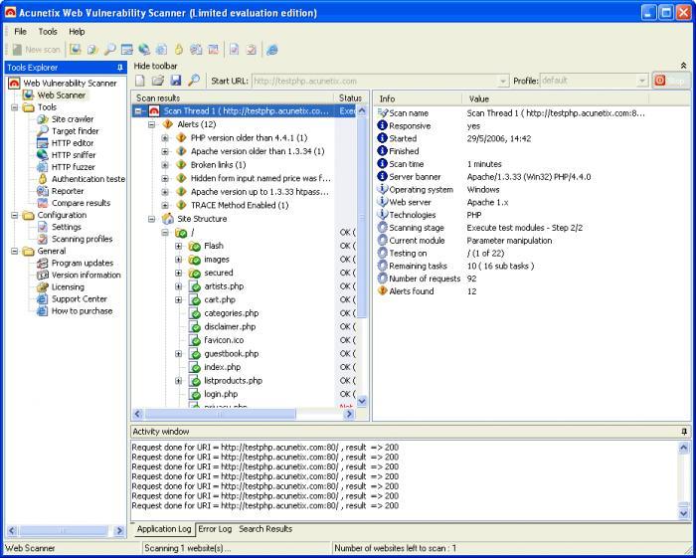The width and height of the screenshot is (696, 558).
Task: Switch to the Search Results tab
Action: pos(265,529)
